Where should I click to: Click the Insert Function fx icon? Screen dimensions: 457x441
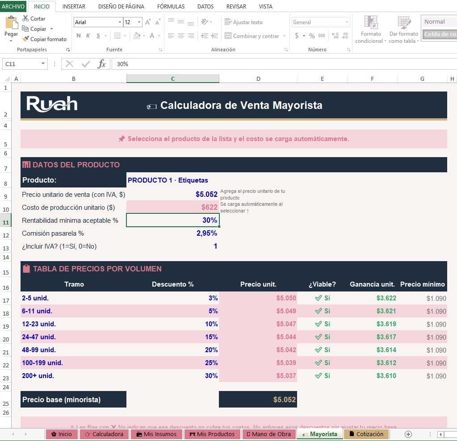(101, 64)
